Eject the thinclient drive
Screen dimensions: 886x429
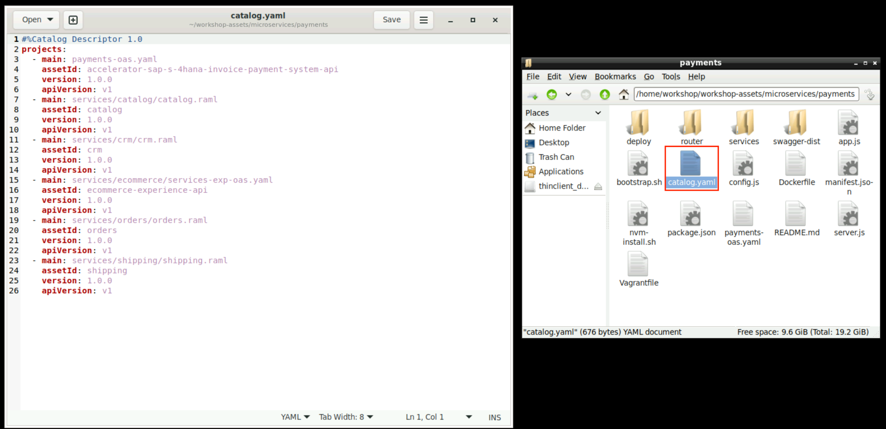tap(598, 186)
